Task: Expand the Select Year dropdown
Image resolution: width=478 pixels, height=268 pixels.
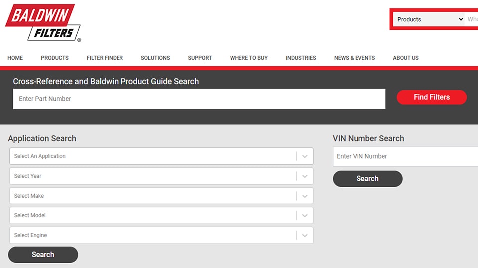Action: pyautogui.click(x=161, y=176)
